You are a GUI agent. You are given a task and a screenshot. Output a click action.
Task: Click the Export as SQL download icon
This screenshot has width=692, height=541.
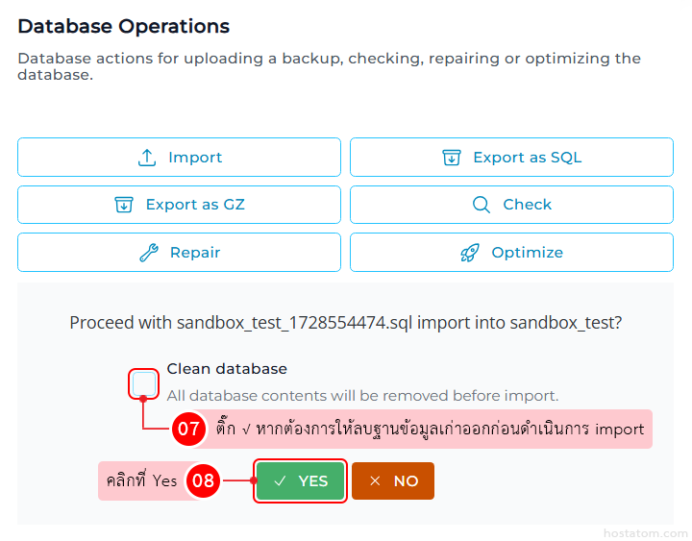point(452,158)
